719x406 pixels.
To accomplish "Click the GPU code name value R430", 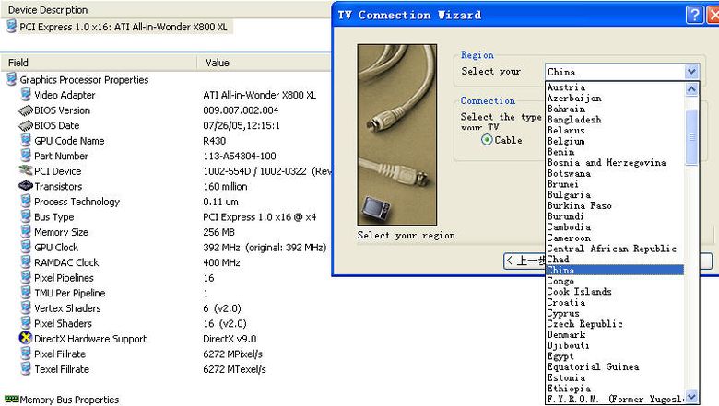I will 215,141.
